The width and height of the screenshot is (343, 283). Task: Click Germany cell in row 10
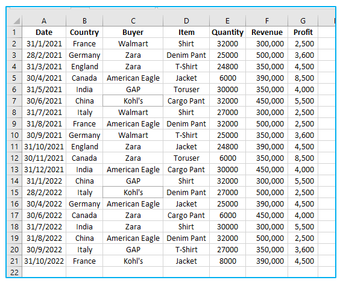coord(84,135)
